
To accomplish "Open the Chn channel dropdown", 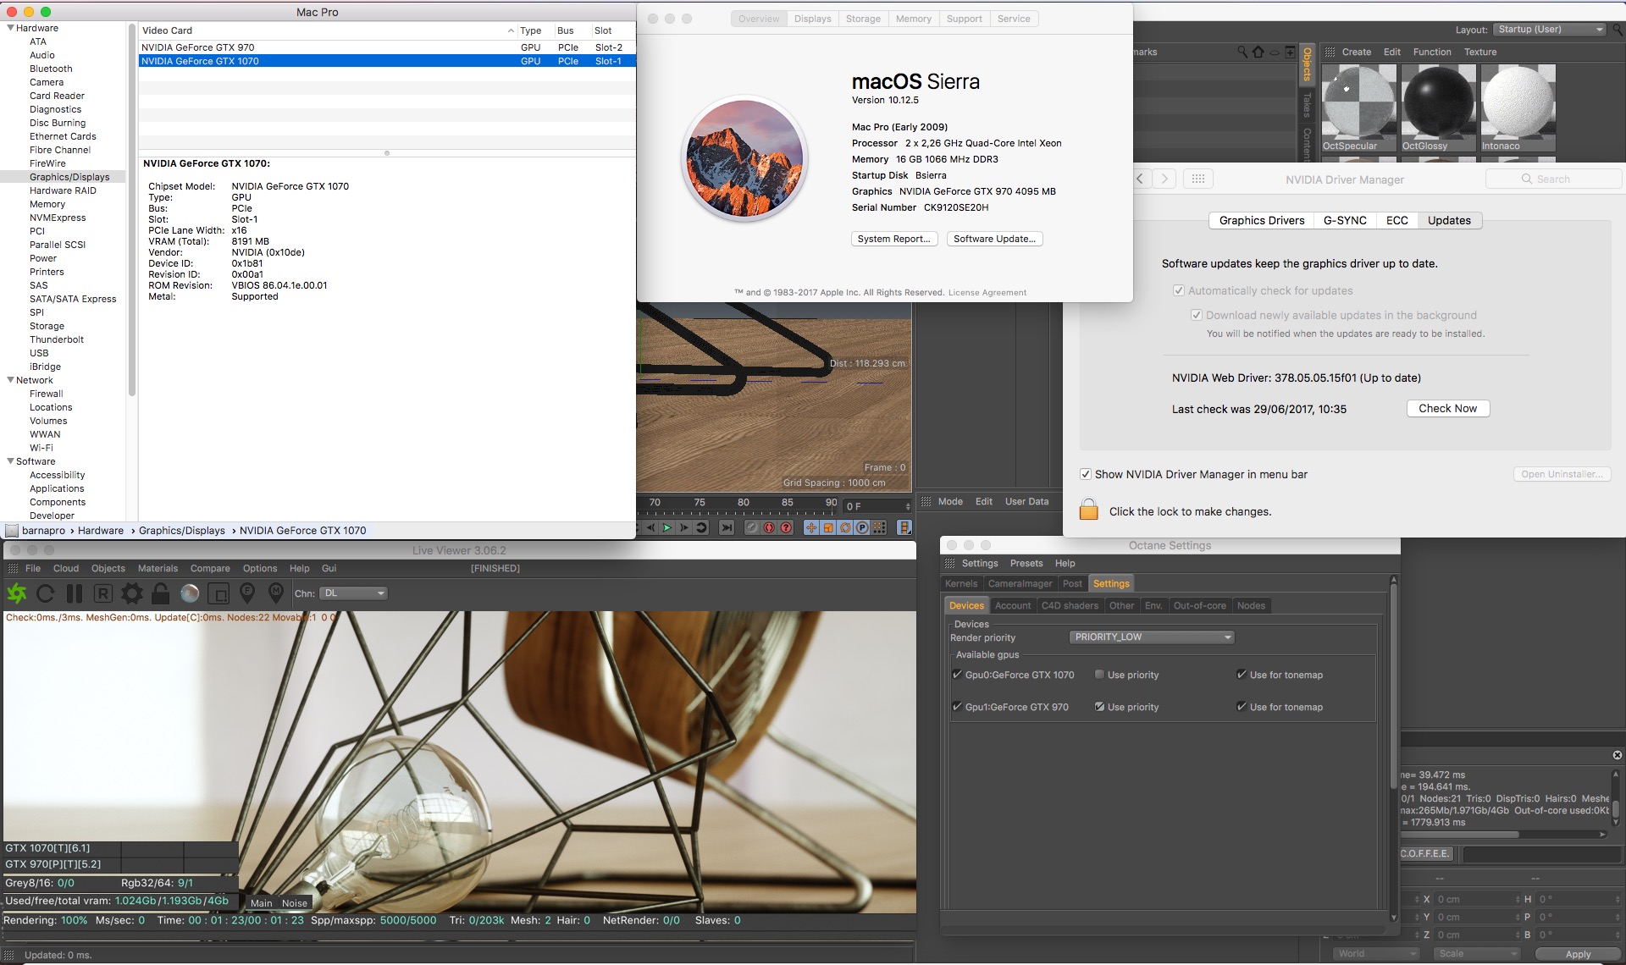I will click(353, 593).
